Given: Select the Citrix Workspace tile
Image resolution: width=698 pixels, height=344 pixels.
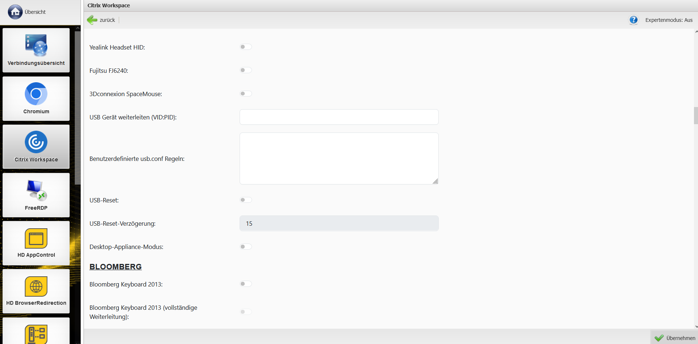Looking at the screenshot, I should click(x=36, y=147).
